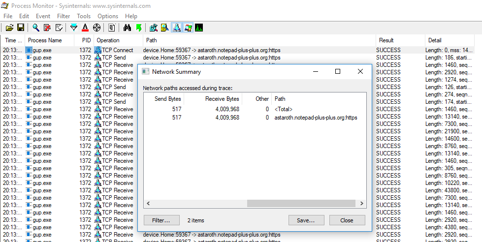
Task: Click detail 'Length: 186, starti...'
Action: coord(449,58)
